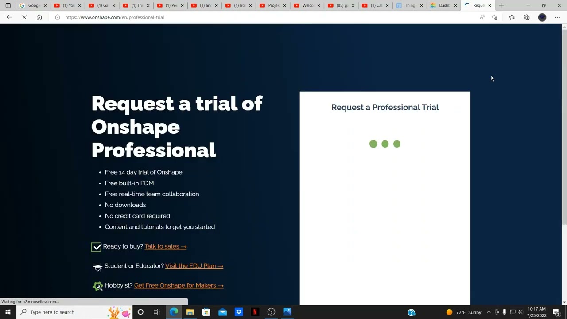Click the Get Help tray icon
Viewport: 567px width, 319px height.
pos(411,312)
